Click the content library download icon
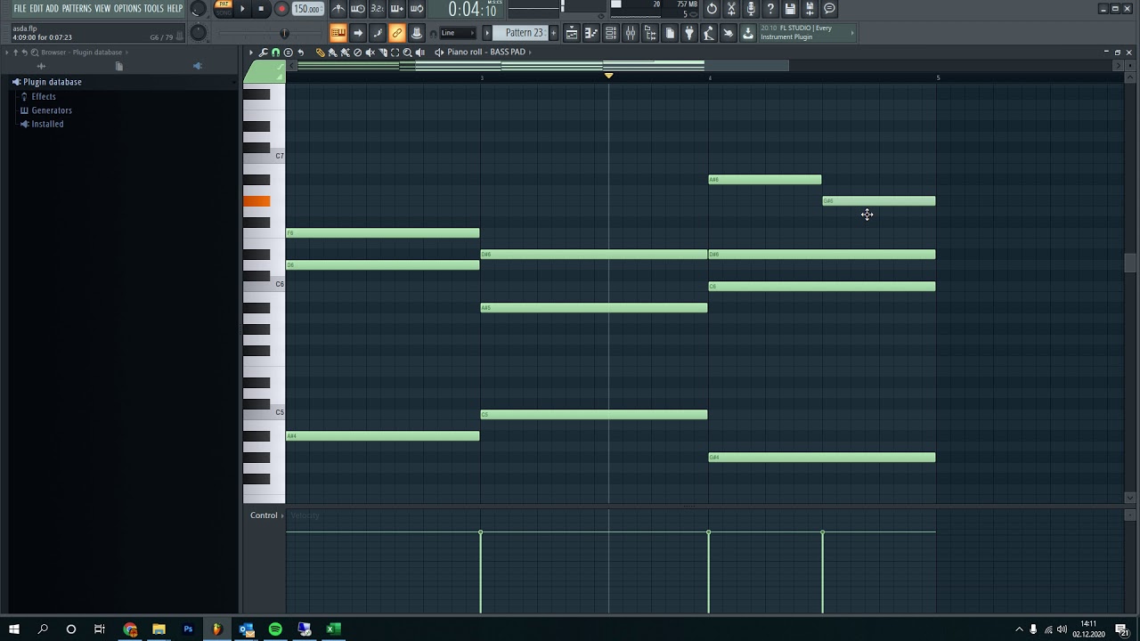This screenshot has height=641, width=1140. (748, 33)
